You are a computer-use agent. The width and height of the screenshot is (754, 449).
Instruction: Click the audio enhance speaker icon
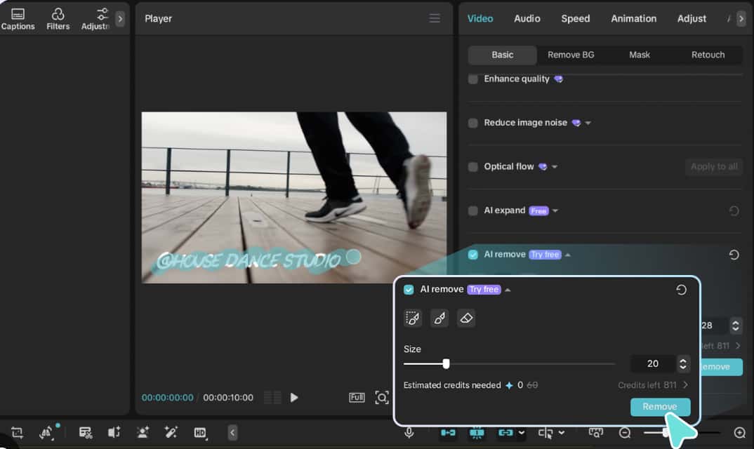[114, 433]
